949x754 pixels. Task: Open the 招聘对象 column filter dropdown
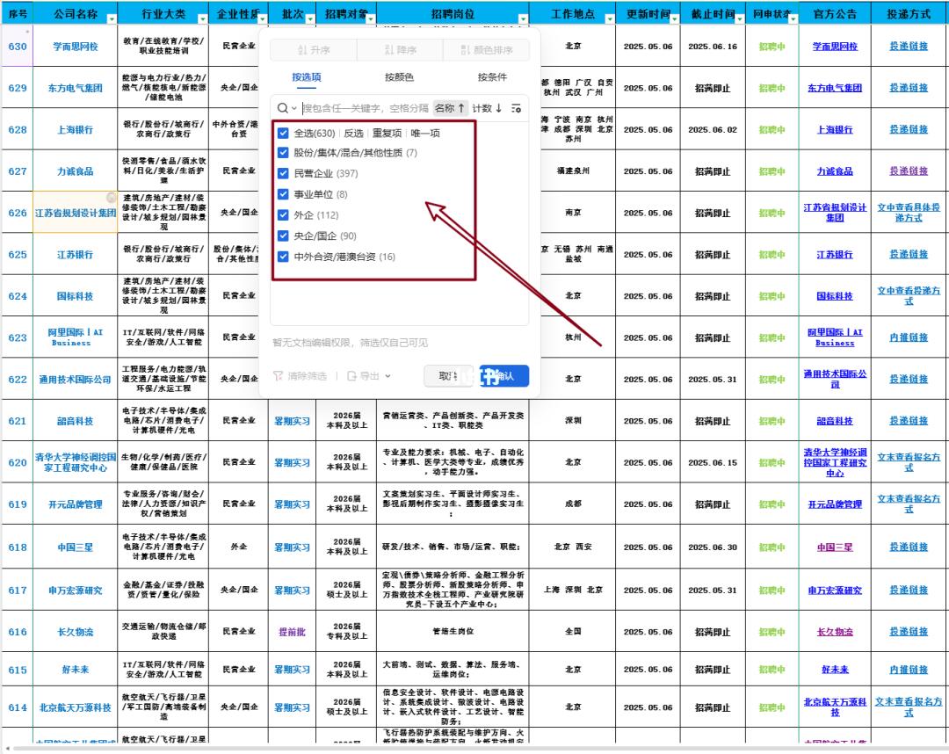click(x=371, y=19)
